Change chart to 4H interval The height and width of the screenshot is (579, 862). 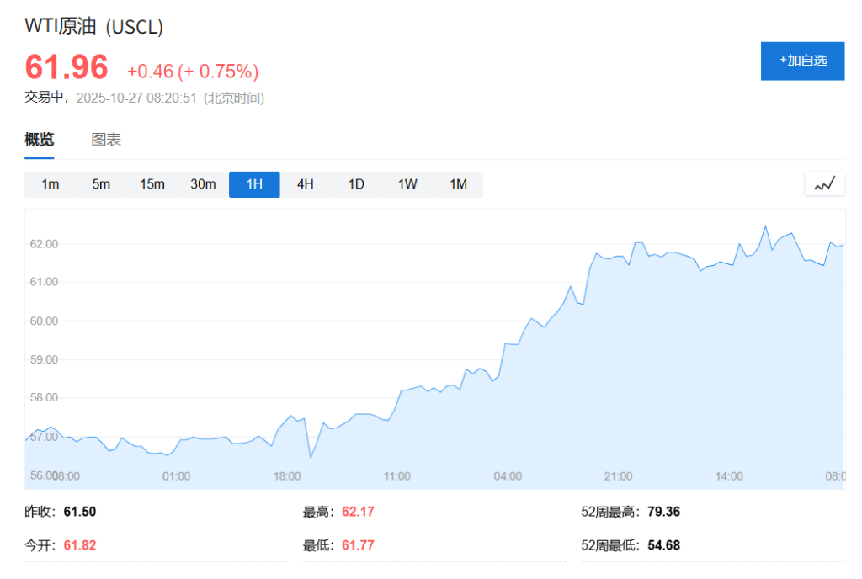305,184
